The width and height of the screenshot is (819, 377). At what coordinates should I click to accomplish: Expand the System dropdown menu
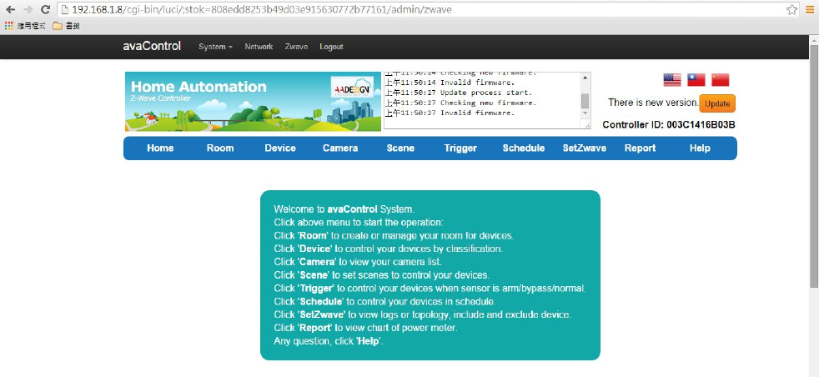(x=215, y=47)
